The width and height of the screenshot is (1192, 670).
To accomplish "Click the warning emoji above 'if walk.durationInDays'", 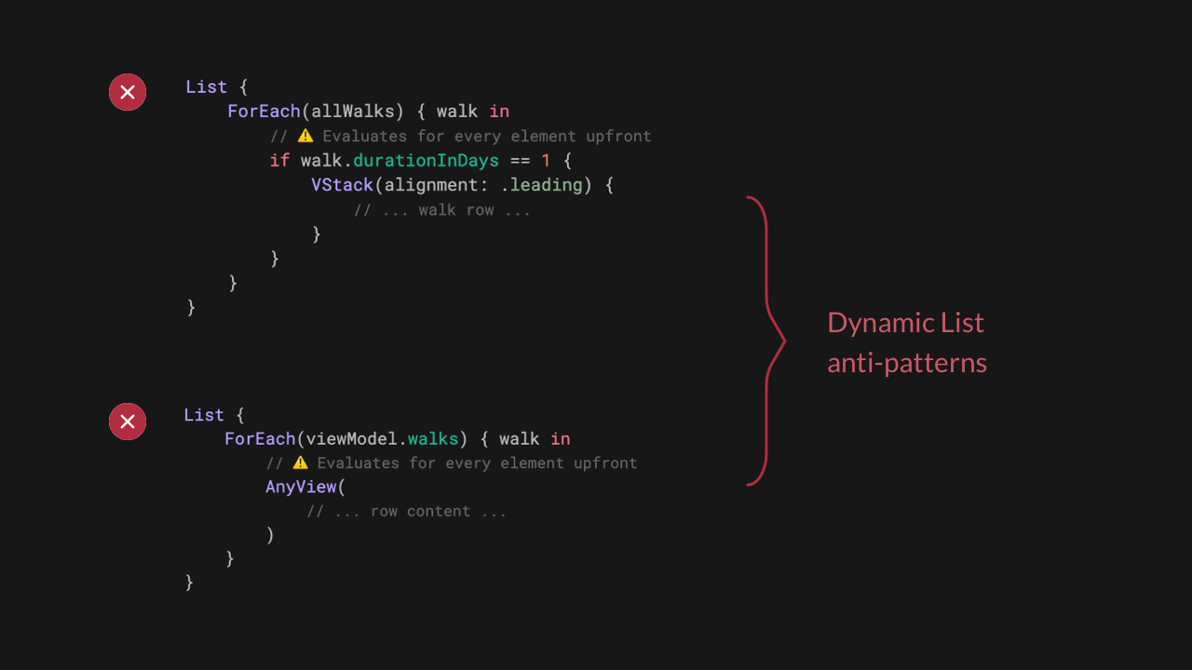I will coord(305,136).
